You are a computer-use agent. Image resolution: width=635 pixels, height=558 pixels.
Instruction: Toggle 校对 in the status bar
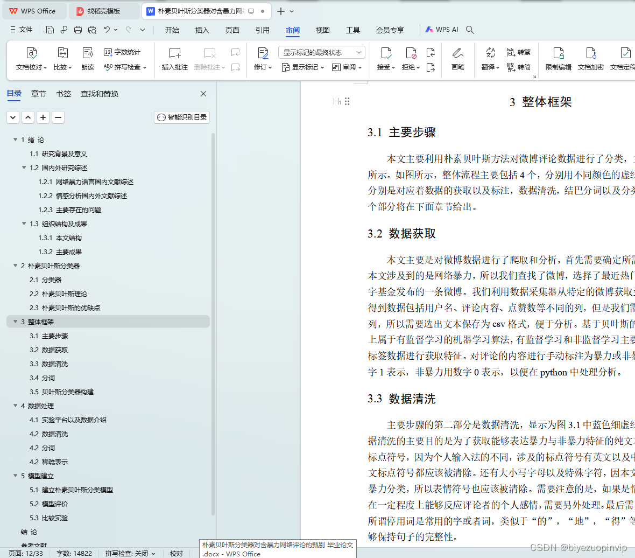[x=176, y=553]
